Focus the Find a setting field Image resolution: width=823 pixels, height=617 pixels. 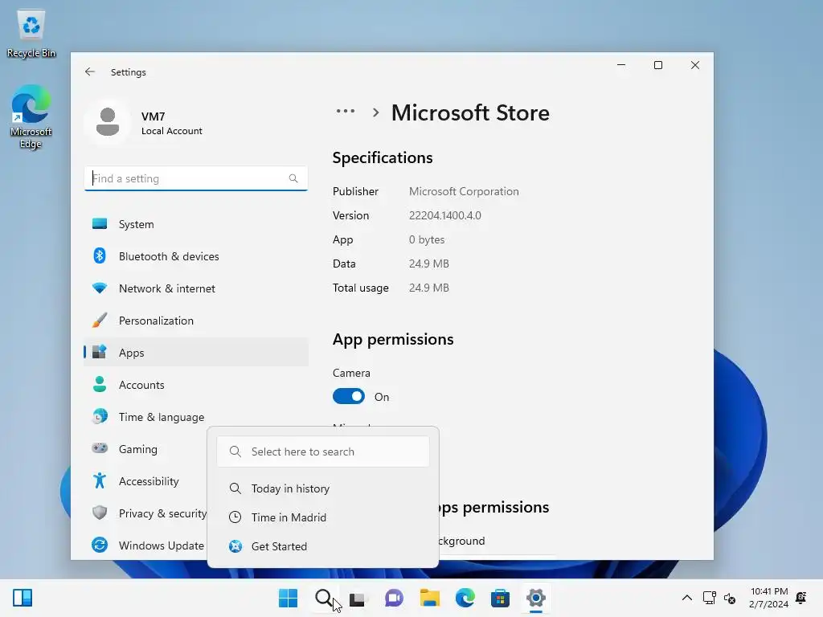196,178
